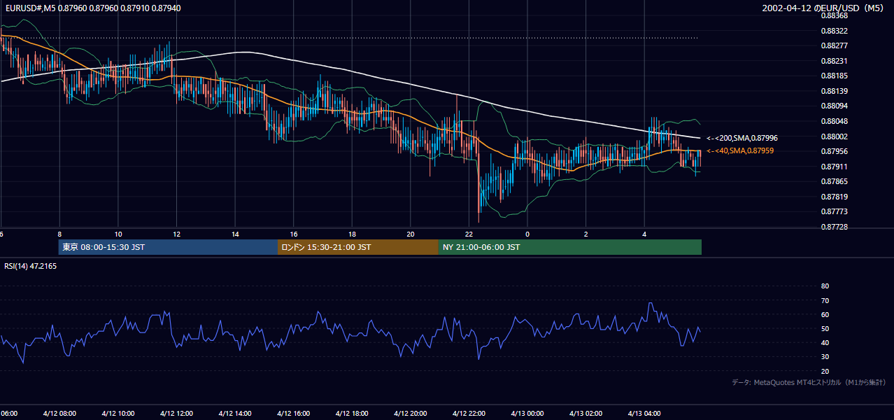The image size is (894, 420).
Task: Click the RSI scale value 30
Action: click(825, 356)
